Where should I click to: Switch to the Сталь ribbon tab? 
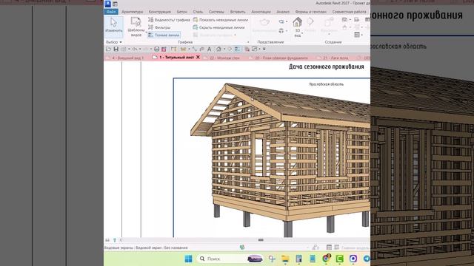[198, 12]
